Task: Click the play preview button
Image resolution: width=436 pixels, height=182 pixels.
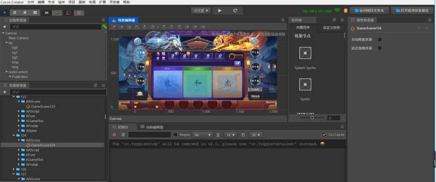Action: (220, 11)
